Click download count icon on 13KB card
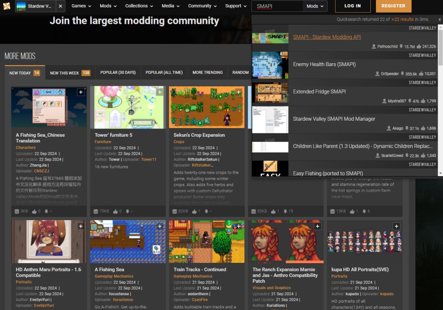The width and height of the screenshot is (443, 310). [364, 211]
